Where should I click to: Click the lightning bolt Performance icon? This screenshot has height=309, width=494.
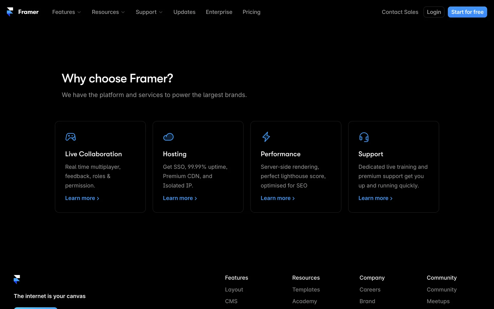[266, 137]
